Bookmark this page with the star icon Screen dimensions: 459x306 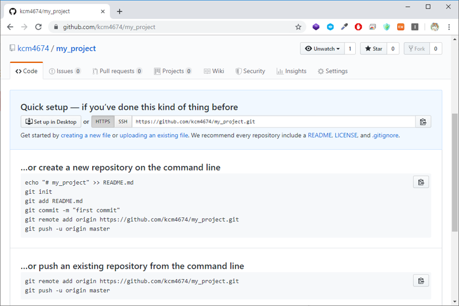[298, 27]
